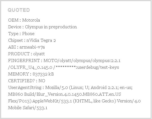The width and height of the screenshot is (152, 119).
Task: Click the Android 2.2.1; en-us text
Action: pos(112,88)
